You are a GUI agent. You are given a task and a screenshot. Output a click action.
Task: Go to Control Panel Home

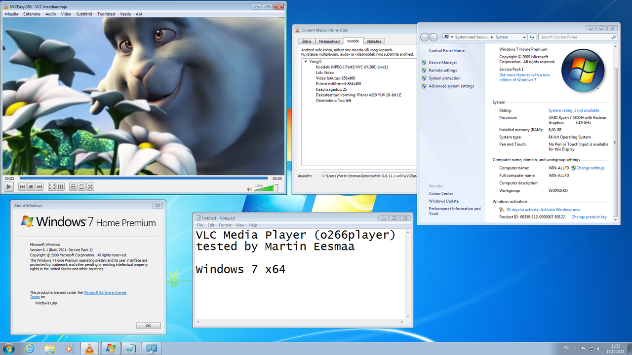pyautogui.click(x=446, y=51)
